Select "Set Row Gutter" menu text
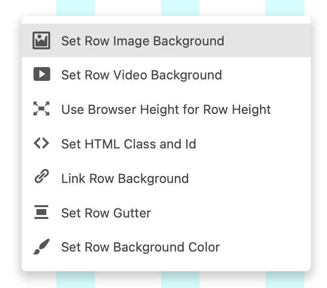327x288 pixels. 106,213
